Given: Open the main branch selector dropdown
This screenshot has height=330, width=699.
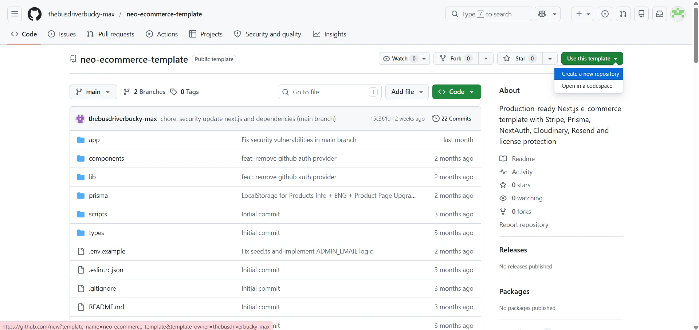Looking at the screenshot, I should [93, 92].
